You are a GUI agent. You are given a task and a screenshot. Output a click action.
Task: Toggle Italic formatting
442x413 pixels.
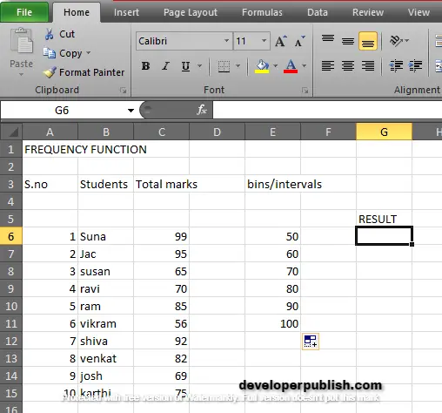(x=165, y=66)
